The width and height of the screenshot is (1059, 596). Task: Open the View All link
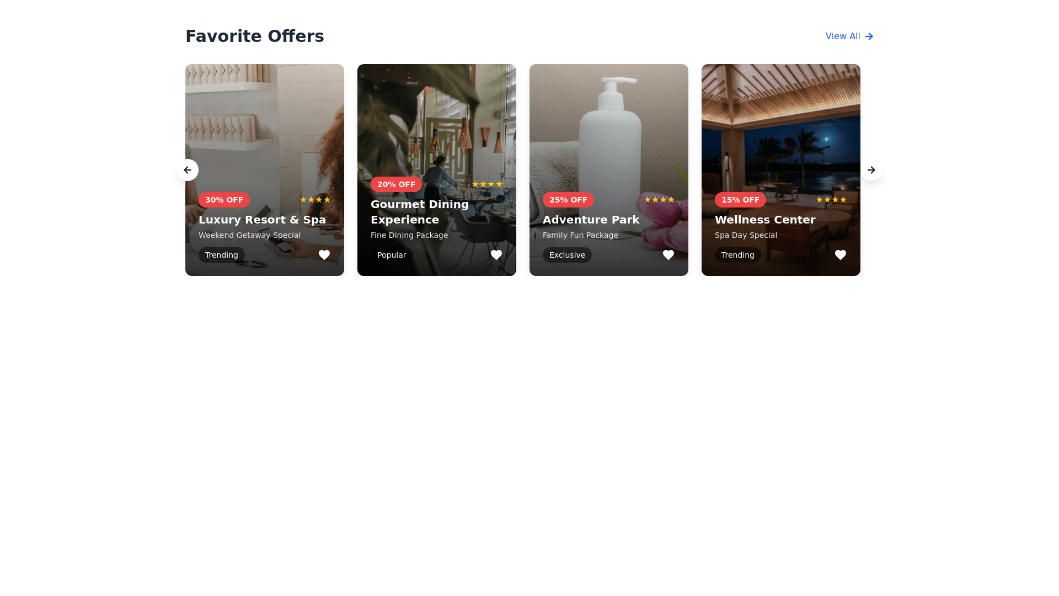click(849, 36)
